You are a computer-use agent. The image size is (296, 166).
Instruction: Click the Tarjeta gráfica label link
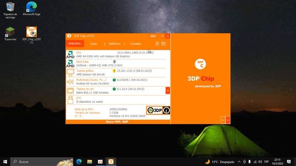tap(85, 71)
